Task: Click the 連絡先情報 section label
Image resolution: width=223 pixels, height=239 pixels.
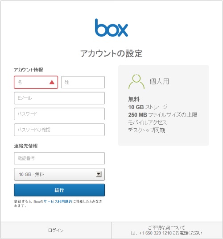Action: point(26,146)
